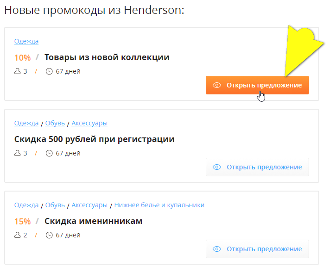Click user icon in new collection card
Image resolution: width=329 pixels, height=273 pixels.
click(x=18, y=71)
